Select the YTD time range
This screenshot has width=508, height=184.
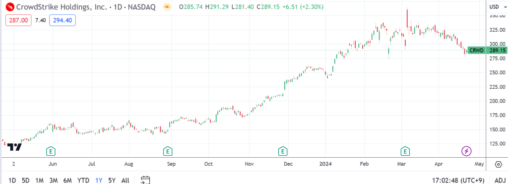(83, 181)
